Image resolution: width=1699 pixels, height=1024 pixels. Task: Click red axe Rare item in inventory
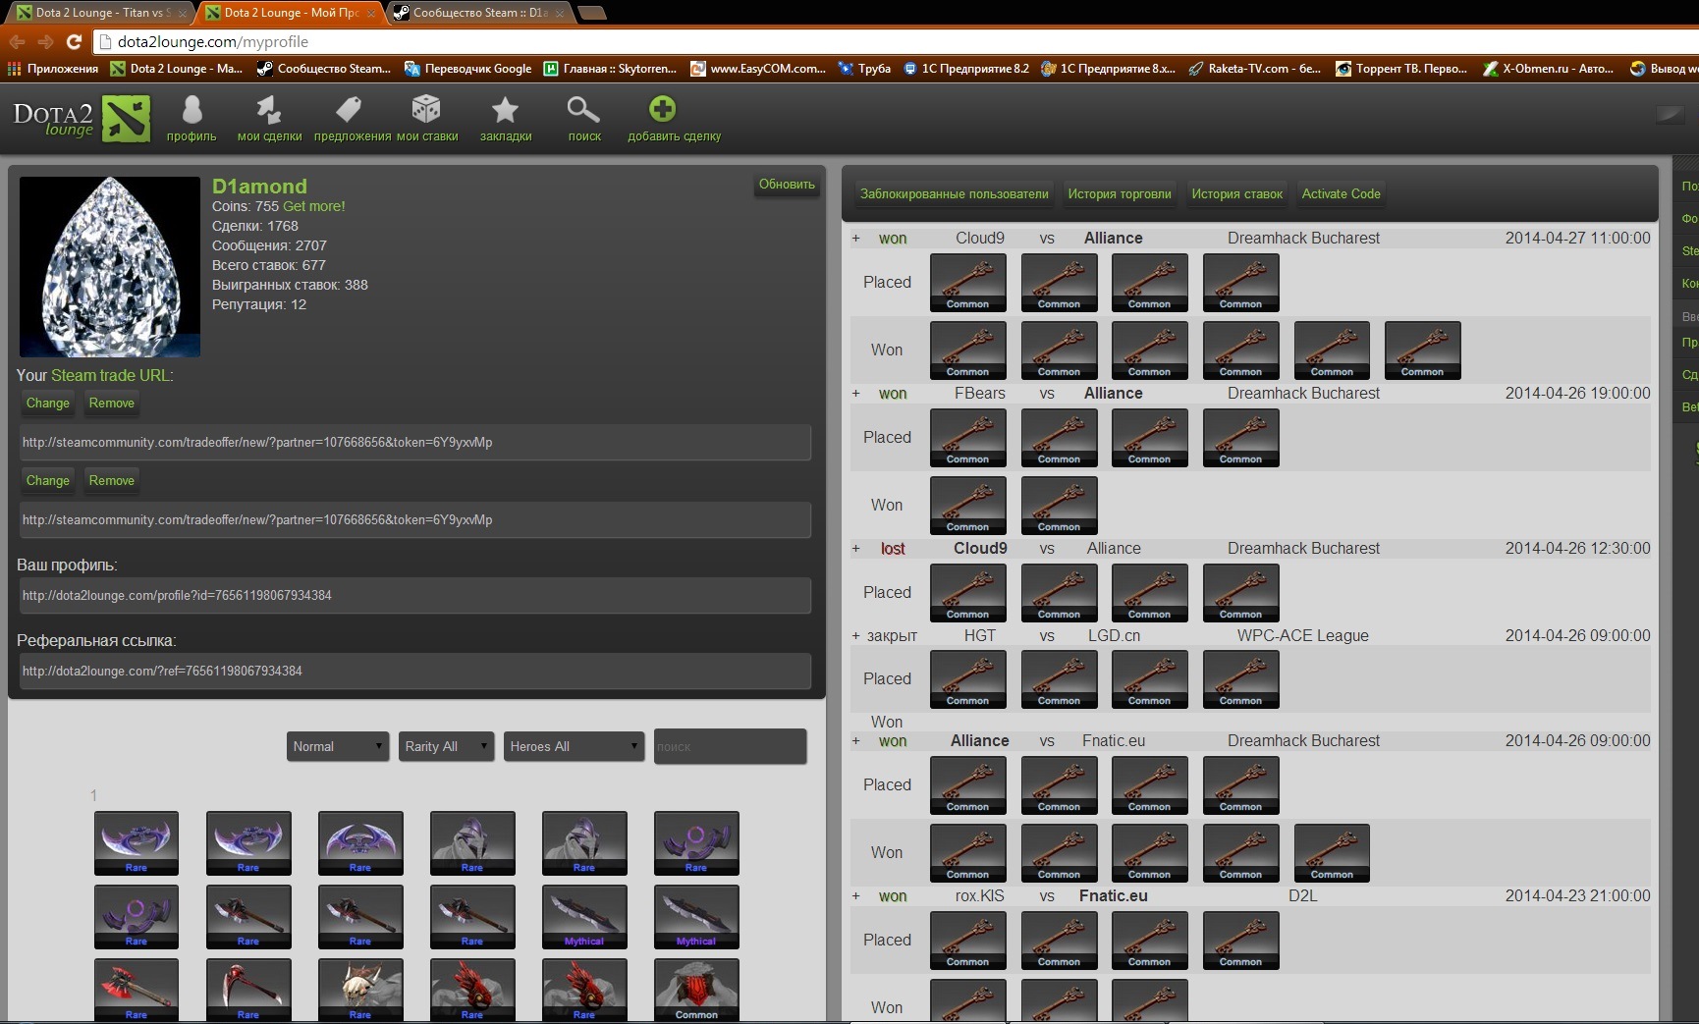(137, 990)
